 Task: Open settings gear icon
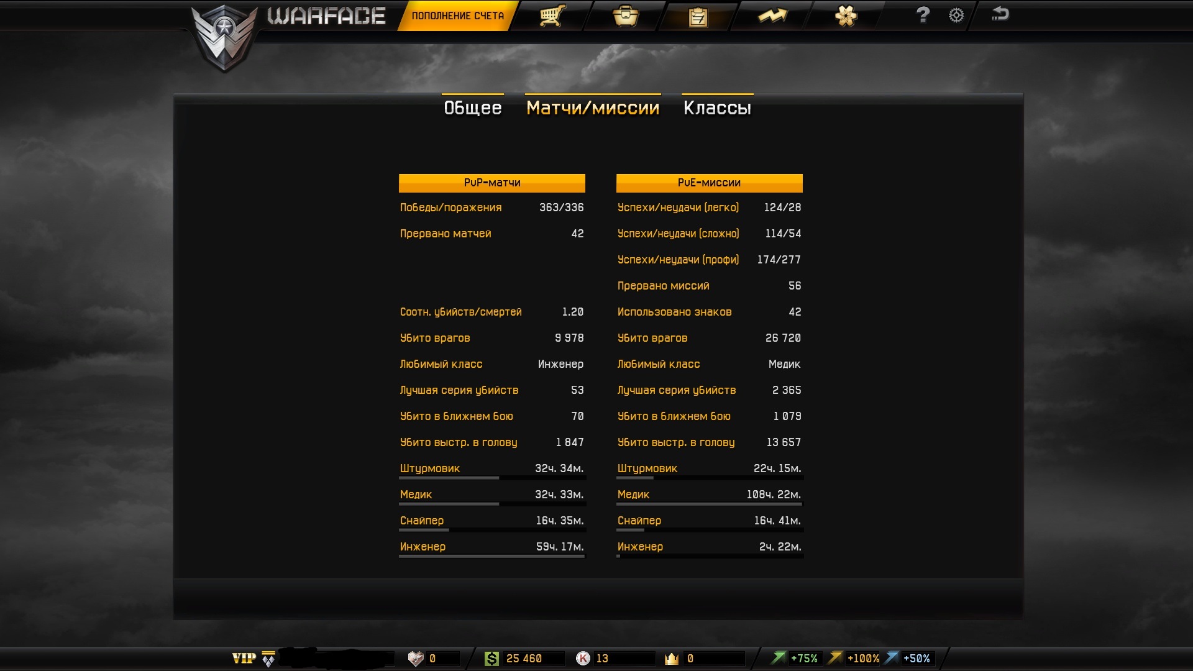tap(956, 15)
